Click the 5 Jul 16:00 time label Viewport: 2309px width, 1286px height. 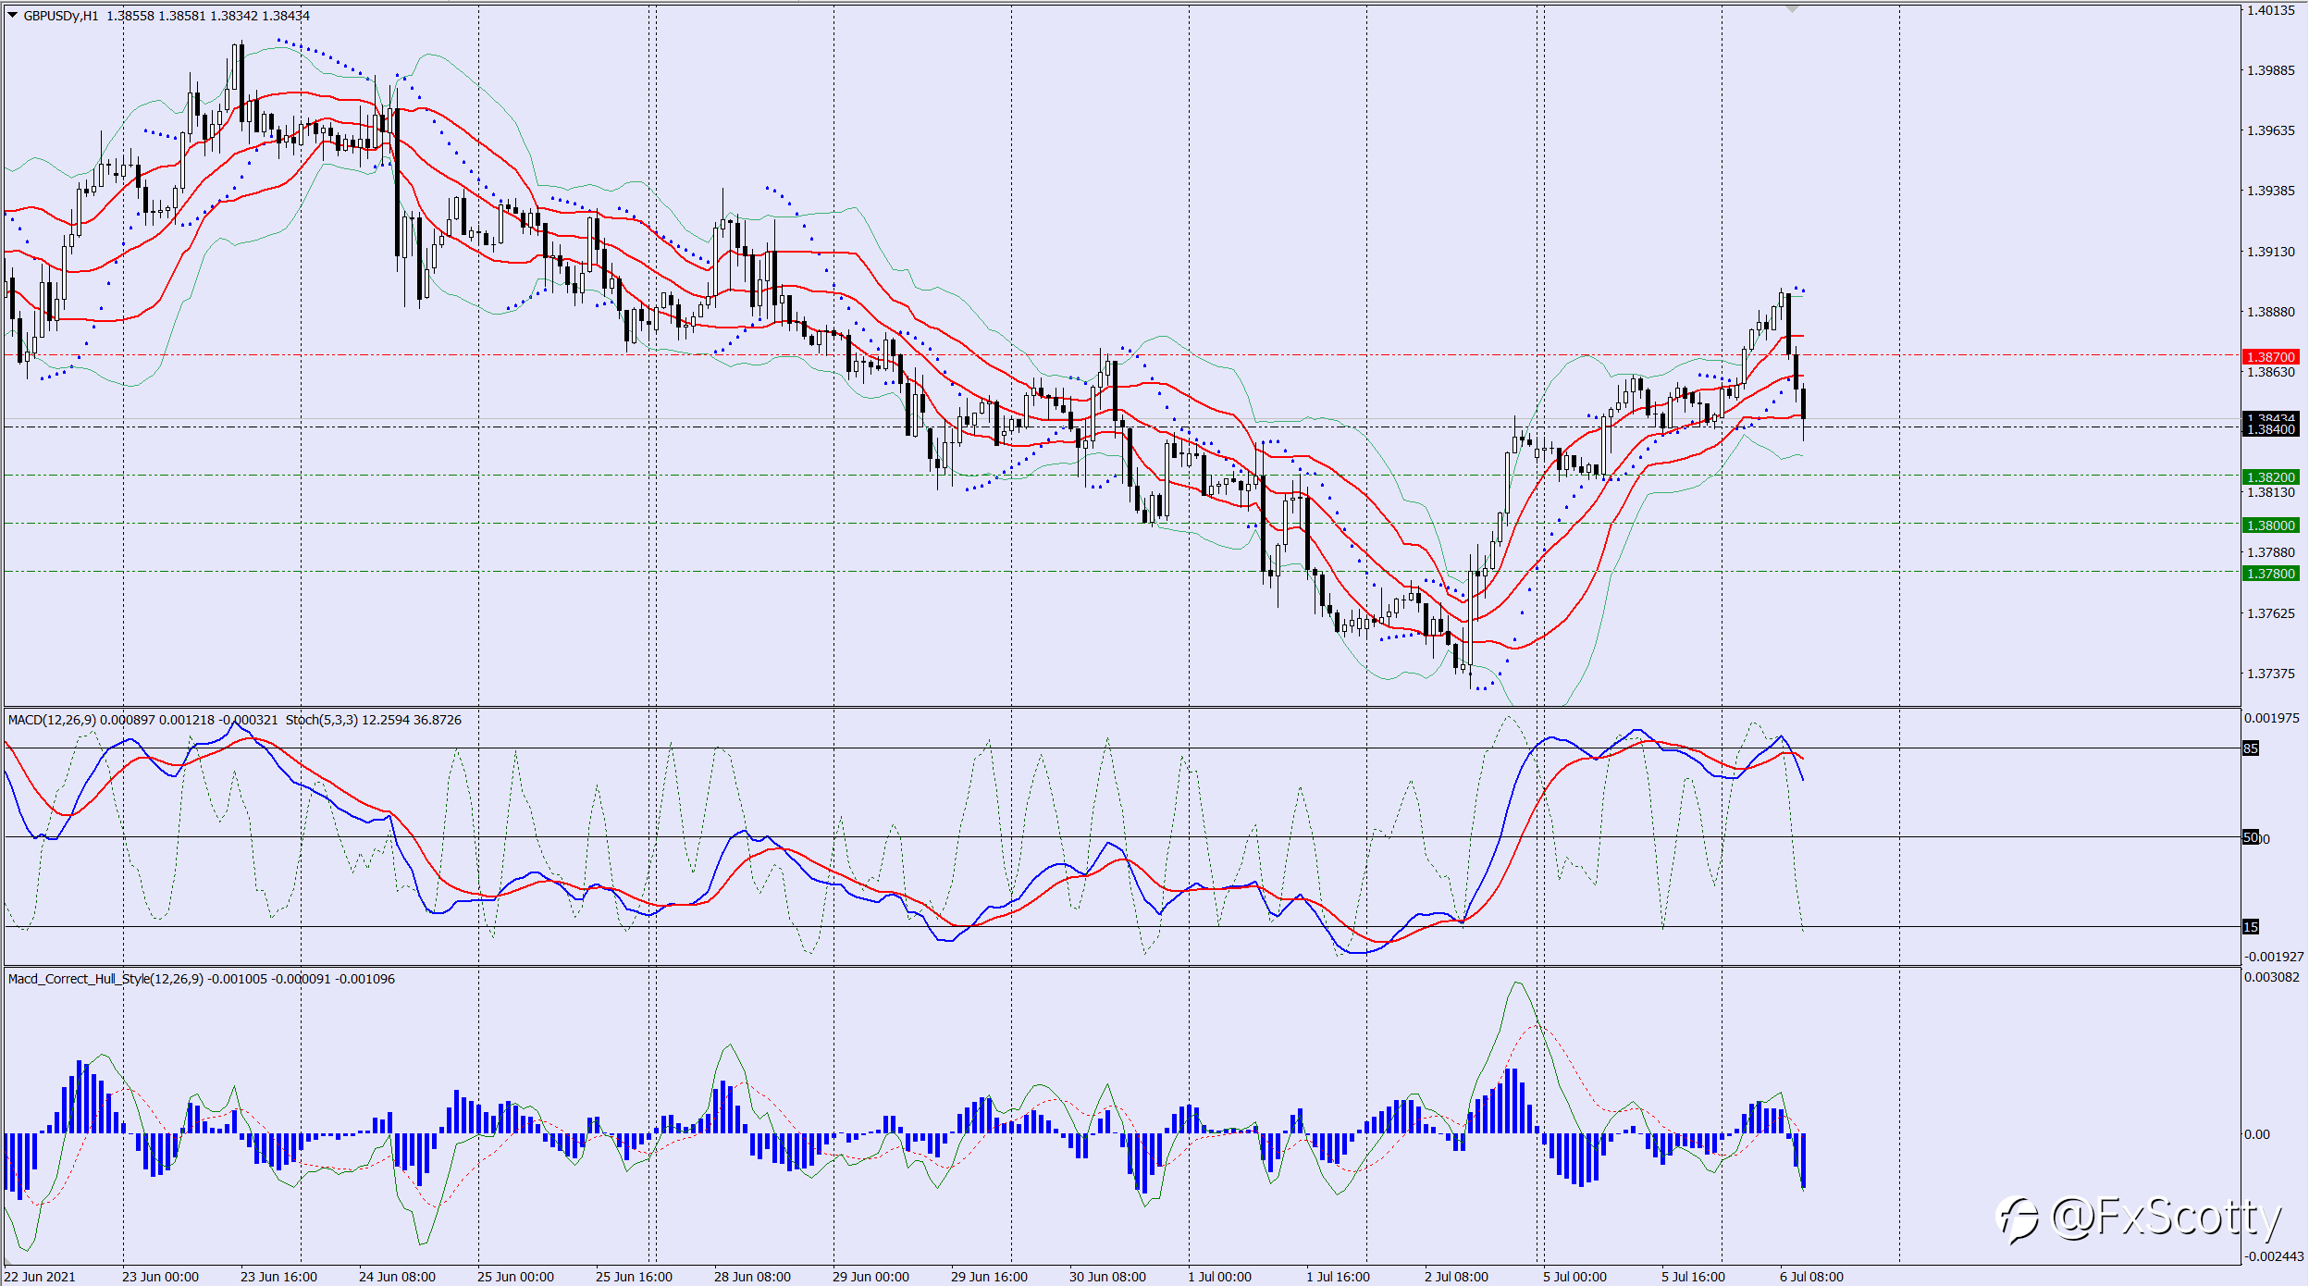point(1693,1277)
